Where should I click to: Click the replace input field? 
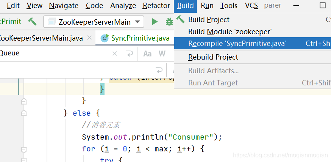pyautogui.click(x=76, y=70)
